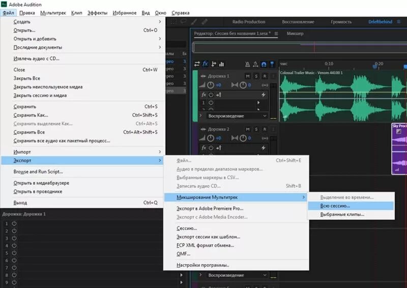Click the volume knob of Дорожка 2
This screenshot has width=407, height=288.
(x=211, y=138)
